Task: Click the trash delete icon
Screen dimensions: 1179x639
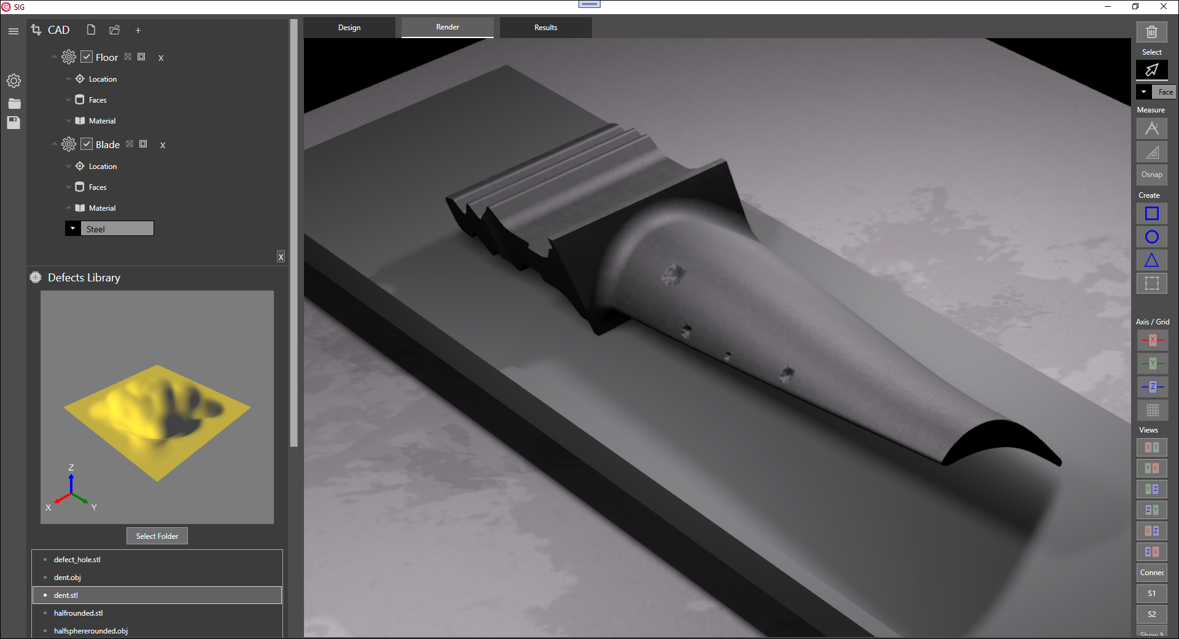Action: [1151, 32]
